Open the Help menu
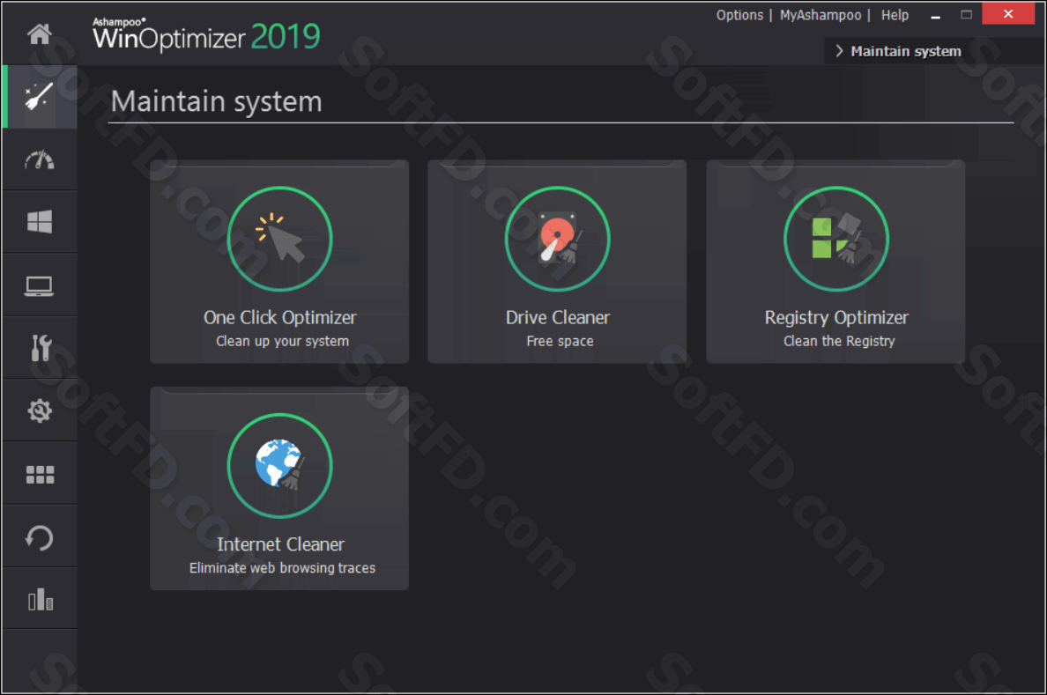Screen dimensions: 1047x695 pyautogui.click(x=895, y=15)
